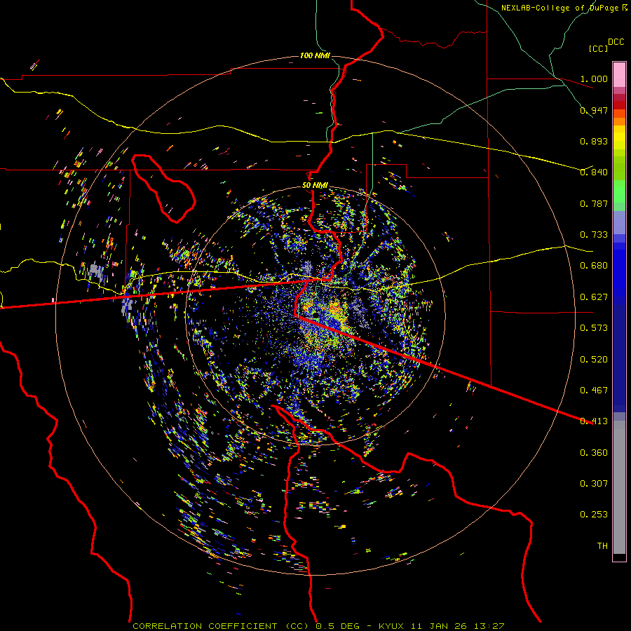Select the olive yellow-green band on scale
Image resolution: width=631 pixels, height=631 pixels.
click(619, 168)
